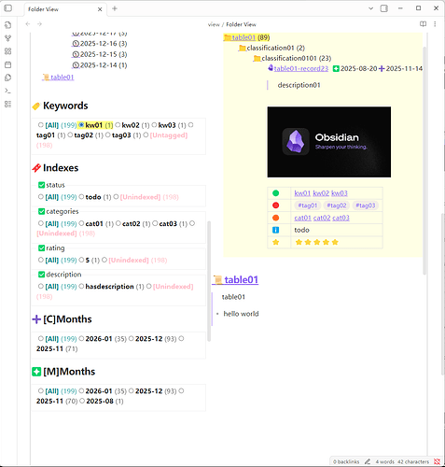Collapse the classification0101 folder node
Image resolution: width=445 pixels, height=467 pixels.
point(257,58)
